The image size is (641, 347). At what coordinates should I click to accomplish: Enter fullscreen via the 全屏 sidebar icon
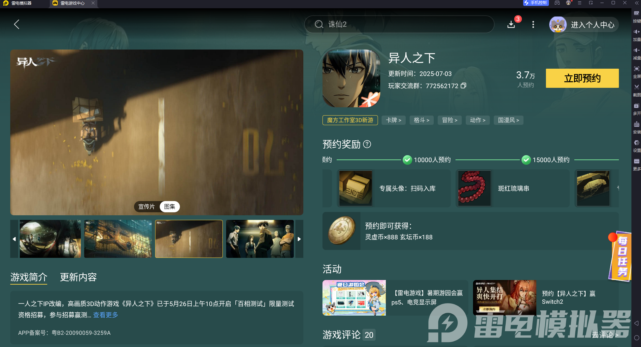637,72
